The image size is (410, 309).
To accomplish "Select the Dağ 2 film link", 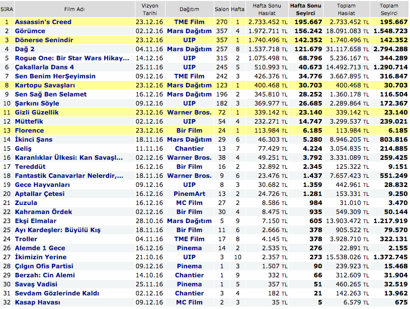I will [x=25, y=49].
